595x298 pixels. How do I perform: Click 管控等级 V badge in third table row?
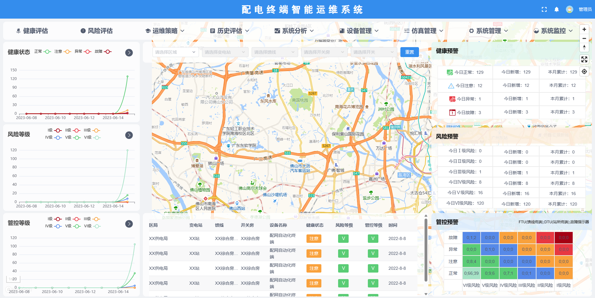(373, 268)
